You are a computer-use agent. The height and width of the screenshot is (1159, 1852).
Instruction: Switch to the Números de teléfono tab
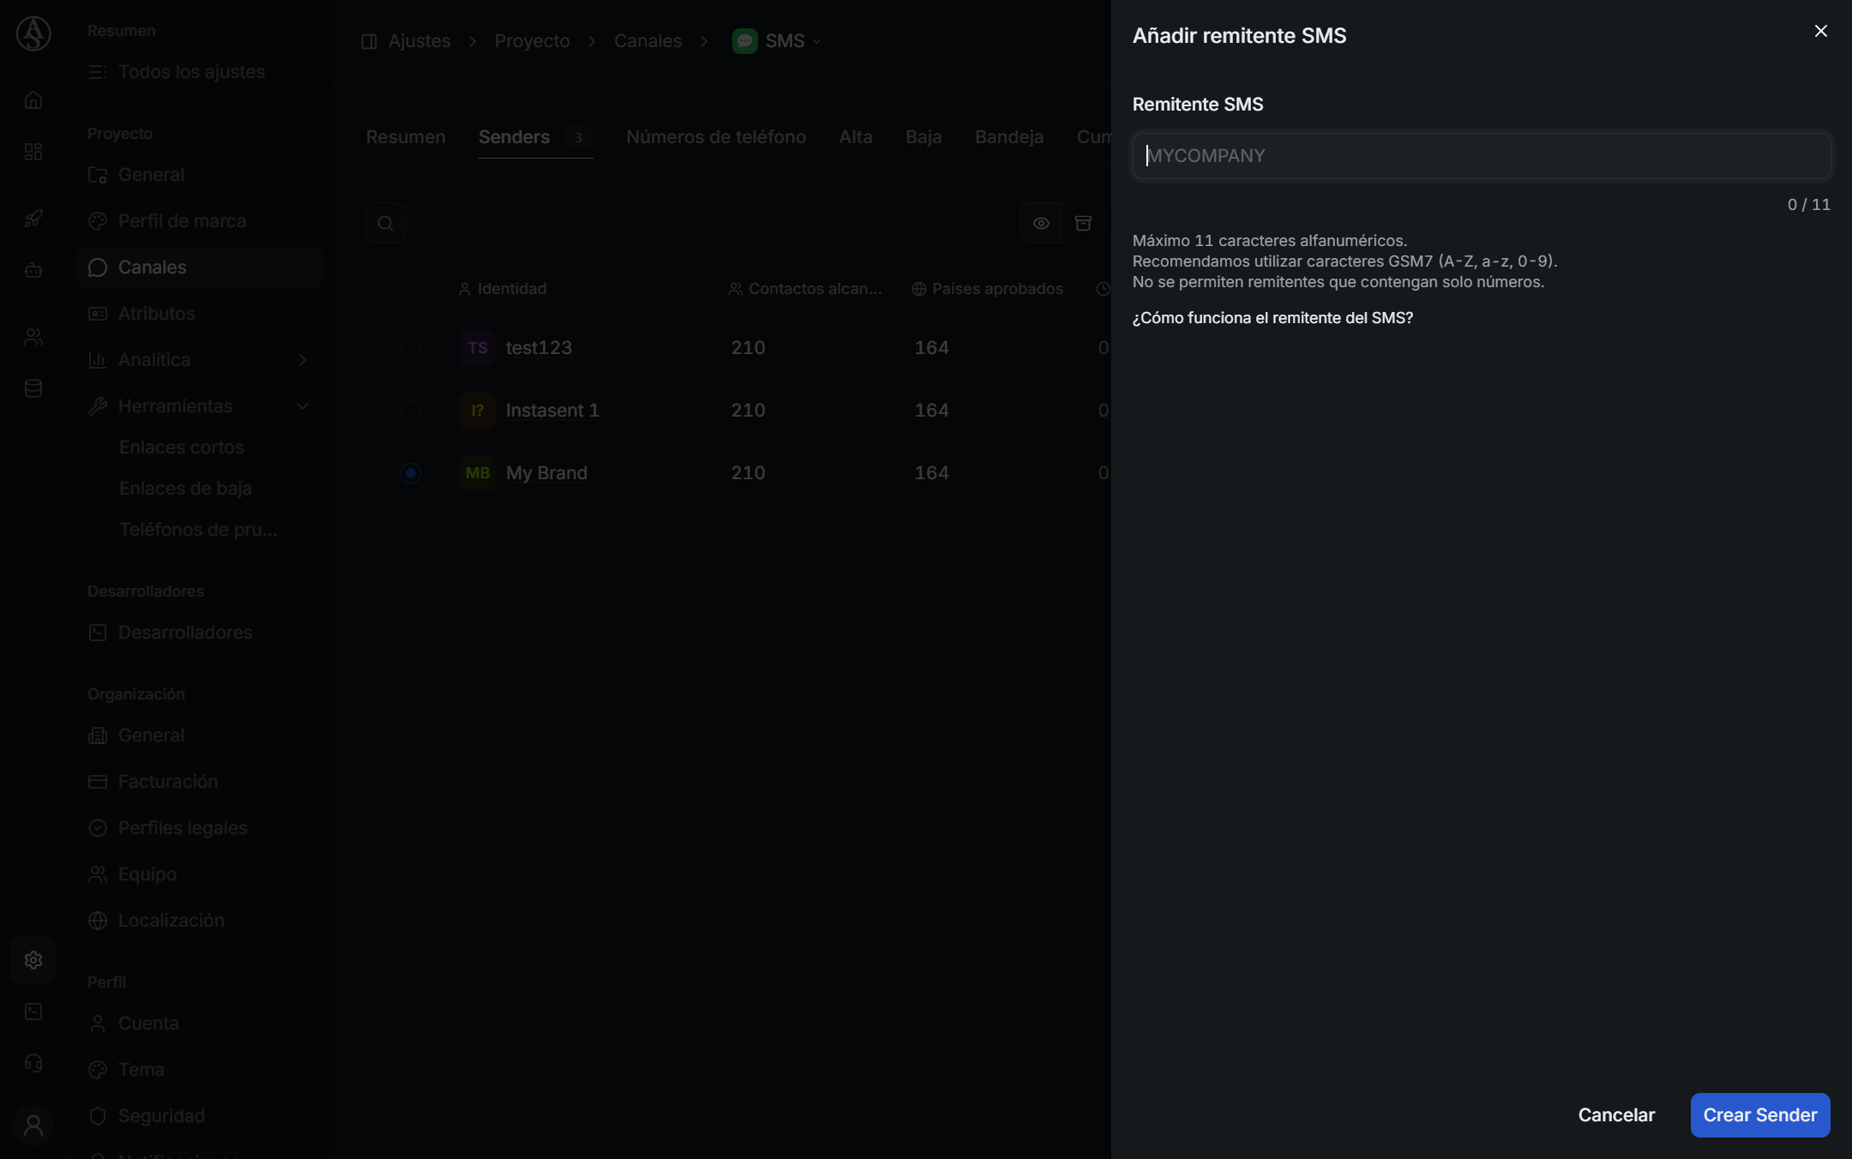click(x=716, y=137)
